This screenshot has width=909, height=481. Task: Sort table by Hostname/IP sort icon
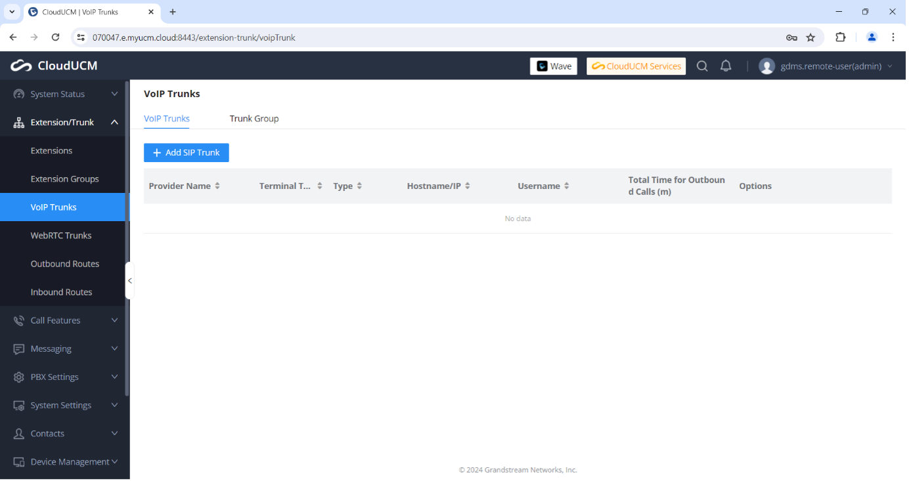pyautogui.click(x=468, y=186)
